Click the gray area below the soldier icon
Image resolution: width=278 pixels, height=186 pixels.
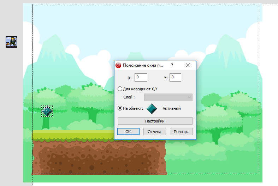[x=11, y=106]
